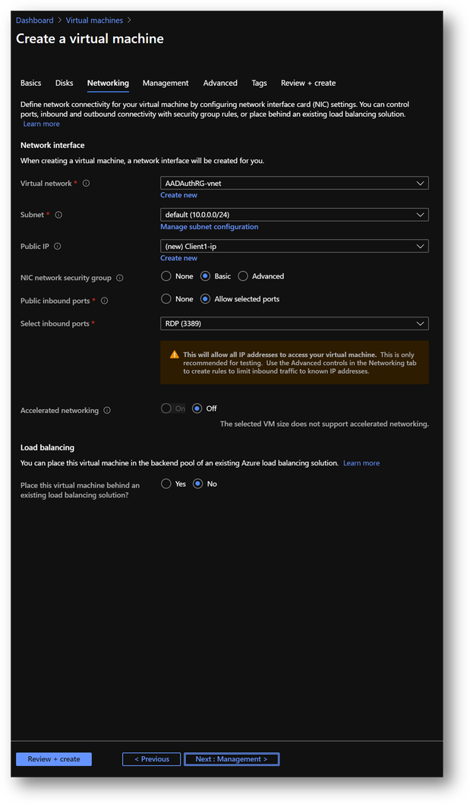Viewport: 470px width, 804px height.
Task: Choose None for public inbound ports
Action: pyautogui.click(x=166, y=299)
